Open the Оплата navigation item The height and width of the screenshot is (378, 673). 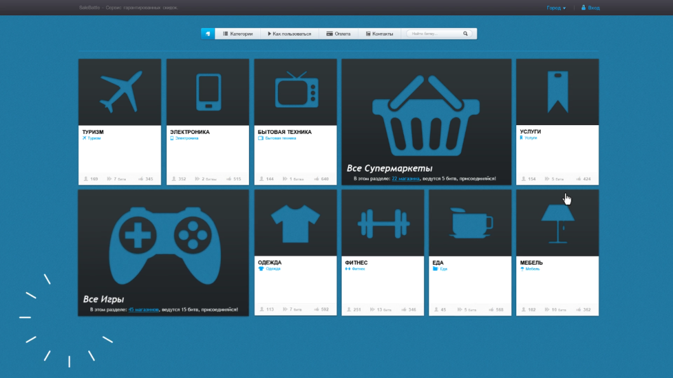point(338,34)
